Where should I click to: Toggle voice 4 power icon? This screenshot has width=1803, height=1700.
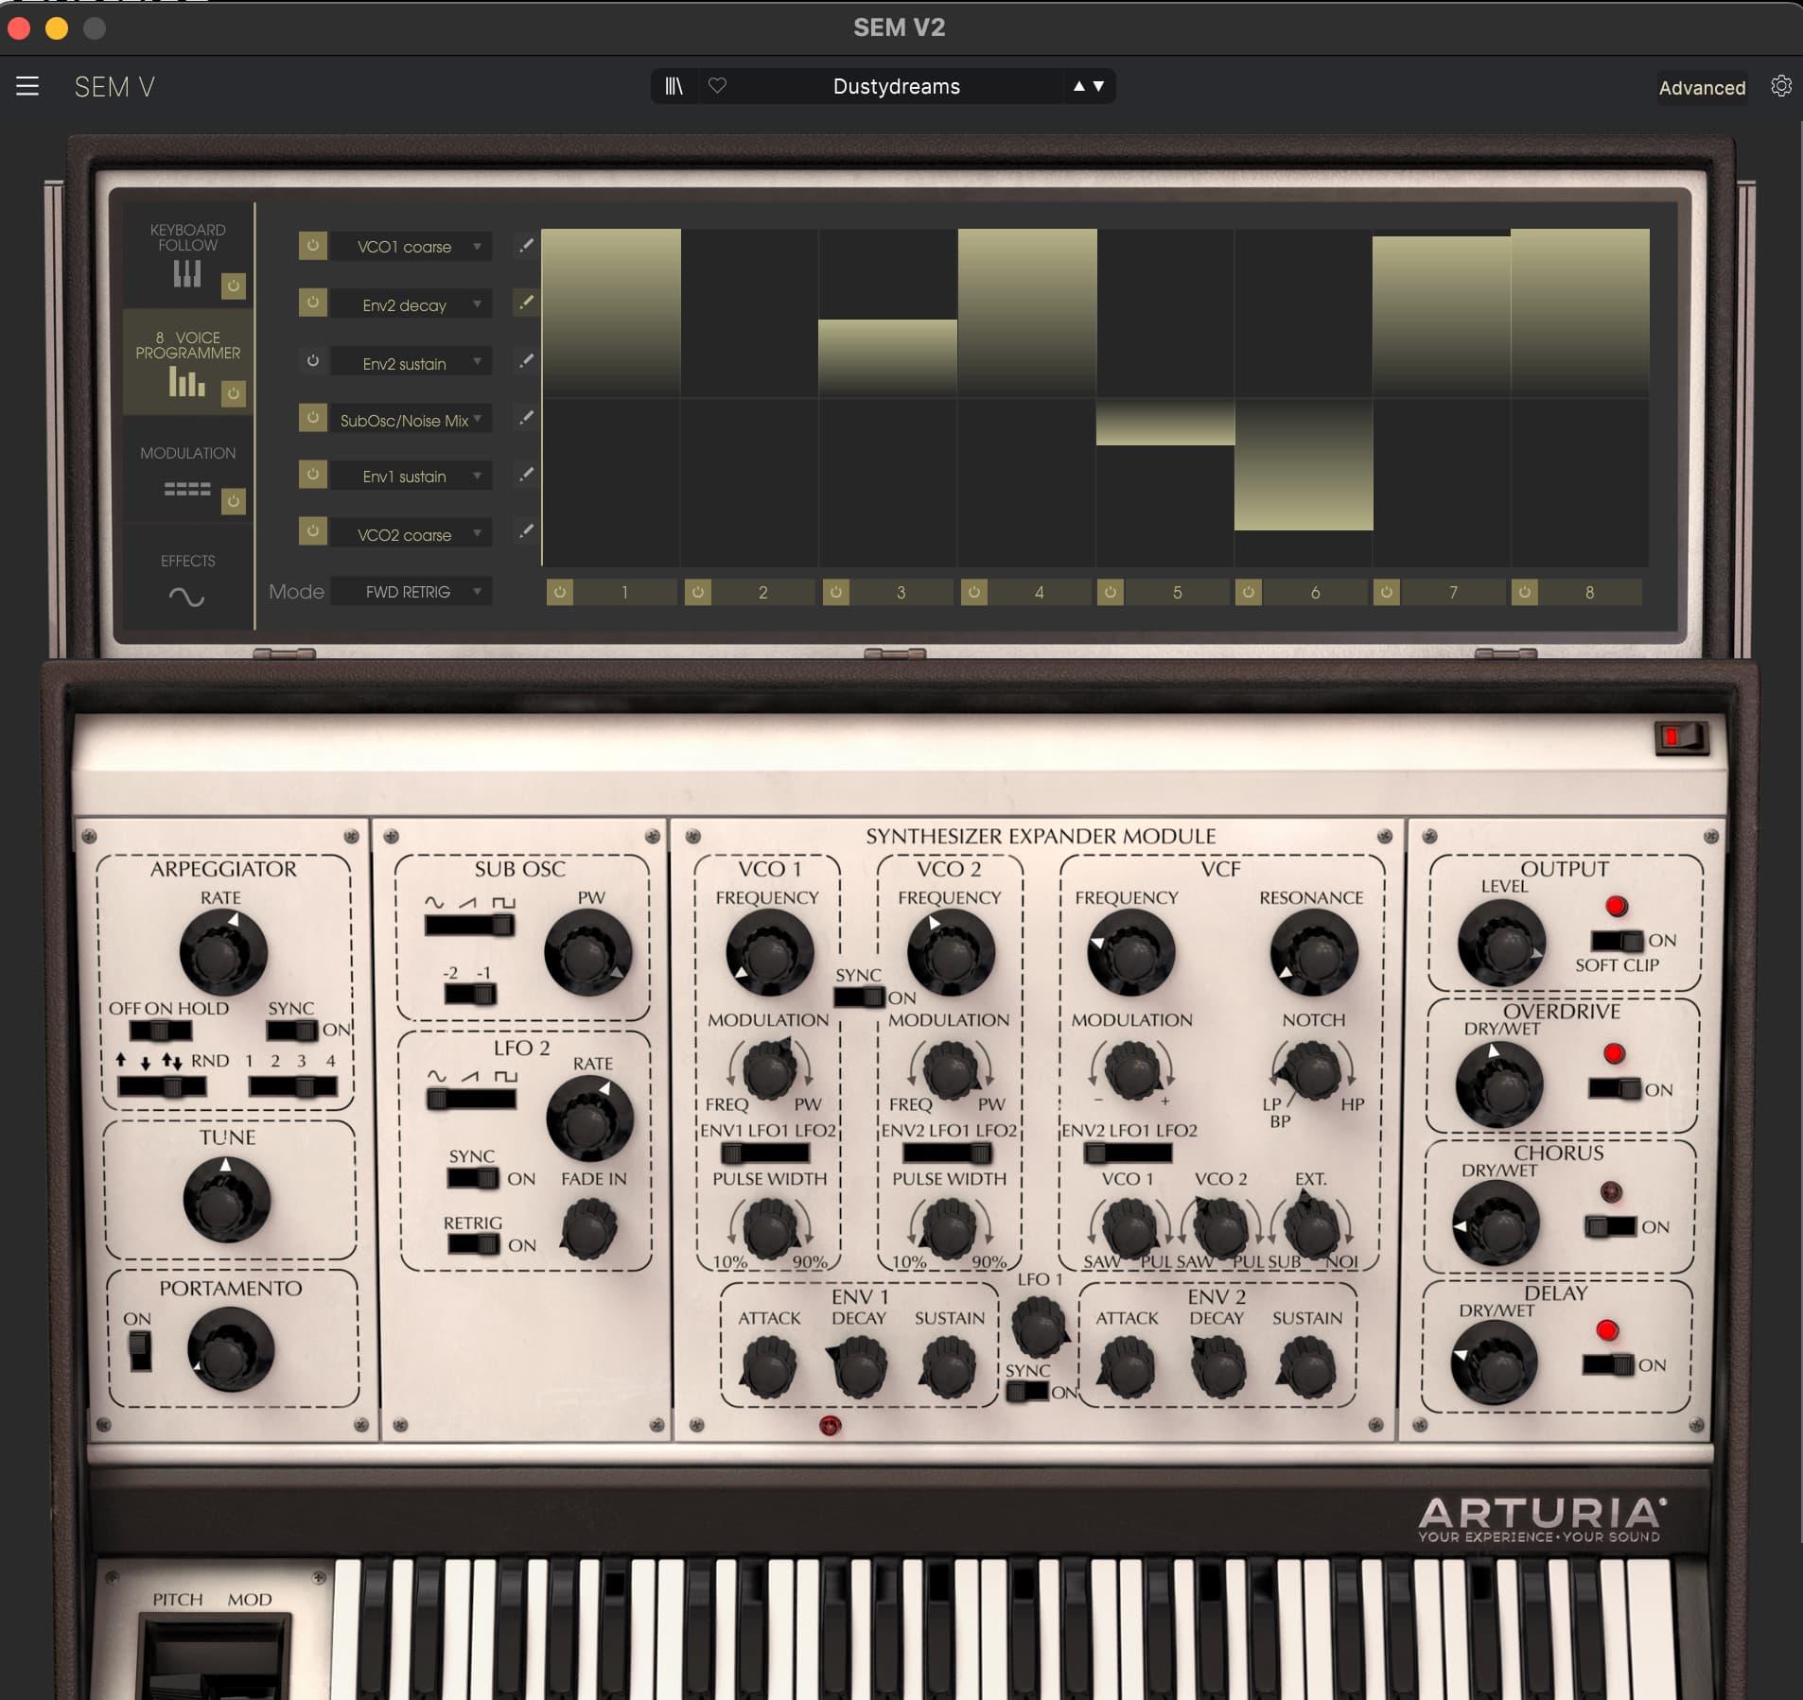pyautogui.click(x=974, y=592)
